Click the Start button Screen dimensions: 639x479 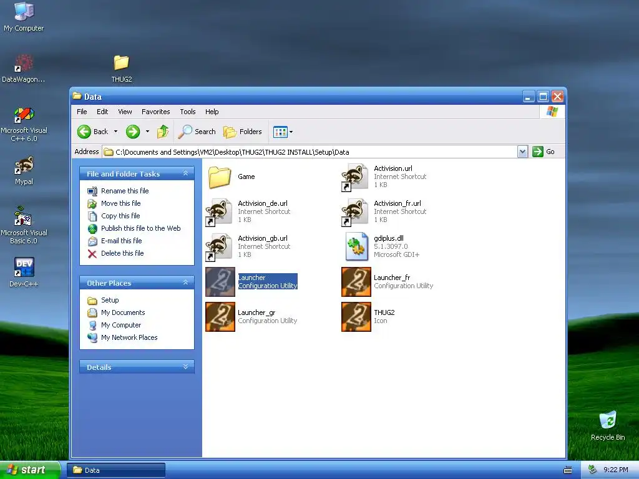(30, 470)
